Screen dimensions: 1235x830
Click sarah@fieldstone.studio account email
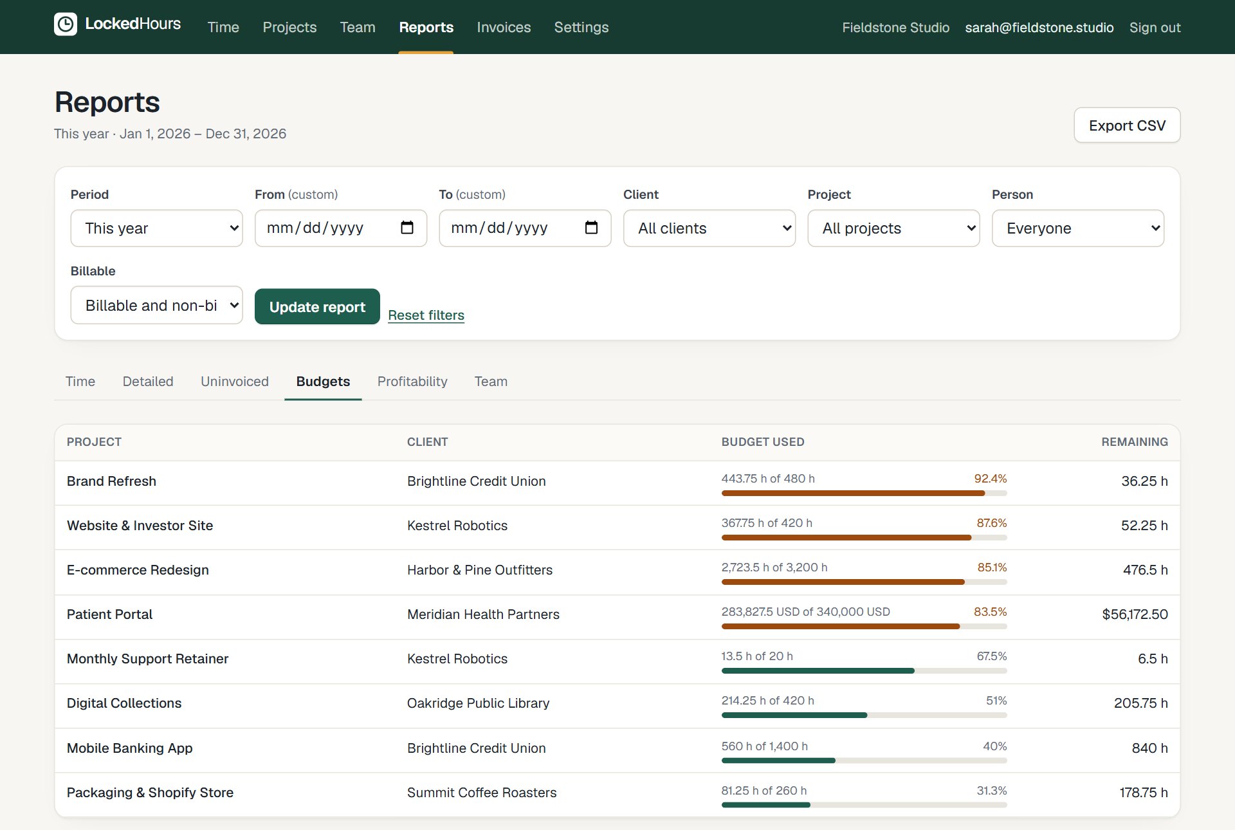point(1039,27)
